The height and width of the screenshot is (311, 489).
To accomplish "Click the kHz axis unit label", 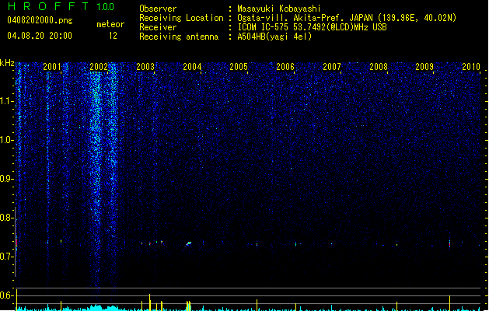I will [7, 63].
